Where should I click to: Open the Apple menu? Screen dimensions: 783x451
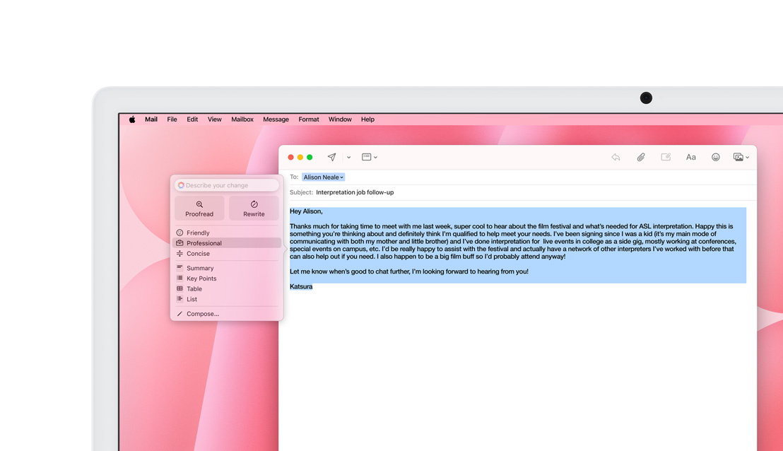click(x=132, y=119)
